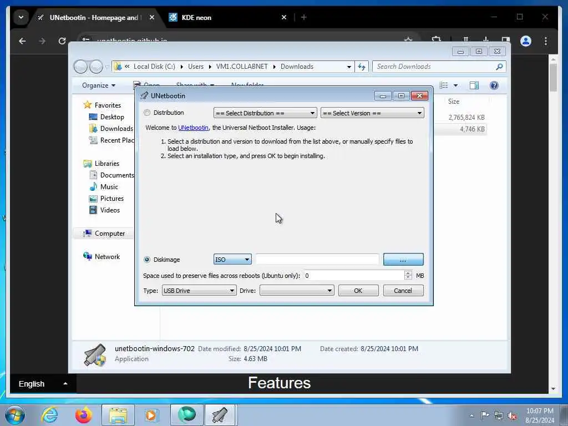Select the Diskimage radio button
The width and height of the screenshot is (568, 426).
pyautogui.click(x=147, y=260)
